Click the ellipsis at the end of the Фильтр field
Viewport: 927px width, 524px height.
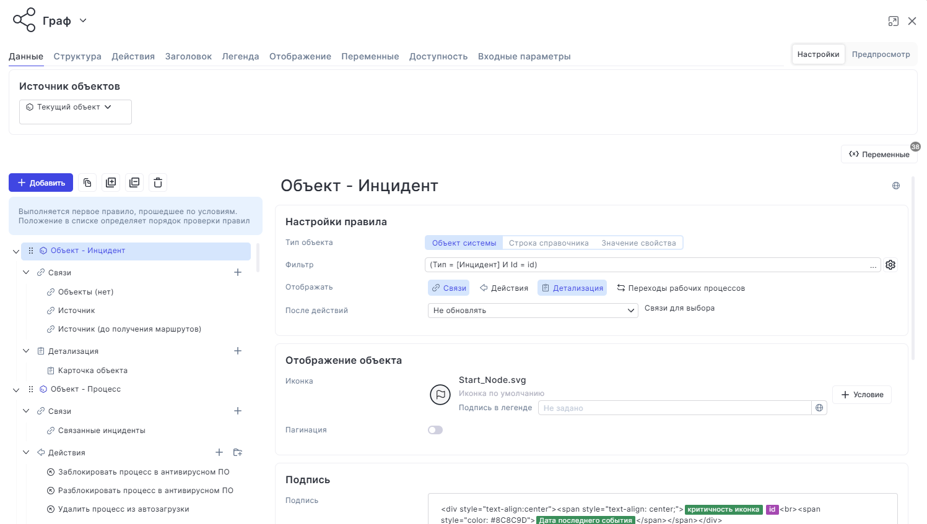[x=873, y=265]
